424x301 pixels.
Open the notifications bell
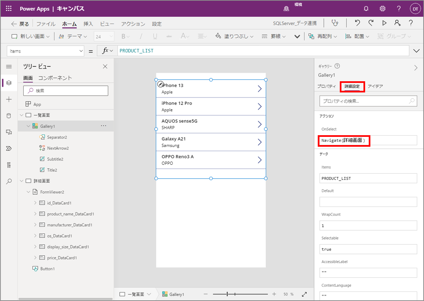pyautogui.click(x=366, y=9)
